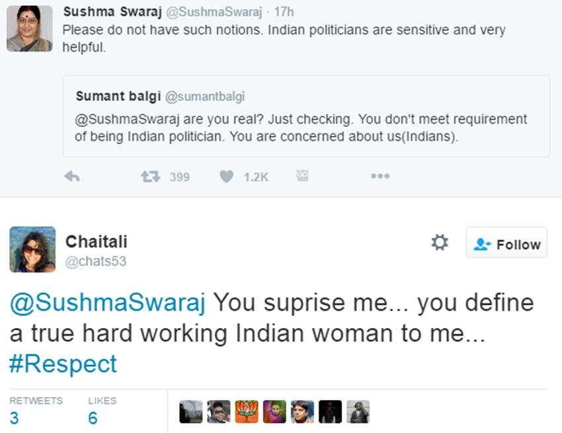
Task: Click the add-person icon on the Follow button
Action: 481,243
